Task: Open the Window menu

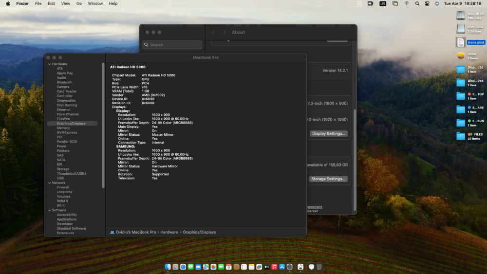Action: click(95, 3)
